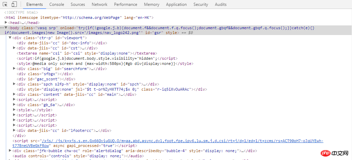Select the html itemscope line
Viewport: 352px width, 160px height.
coord(79,18)
